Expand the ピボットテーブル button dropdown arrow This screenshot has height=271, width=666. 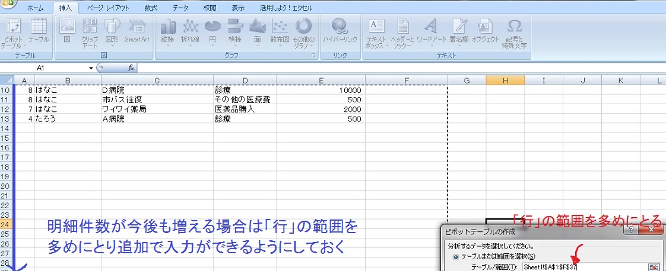point(25,46)
